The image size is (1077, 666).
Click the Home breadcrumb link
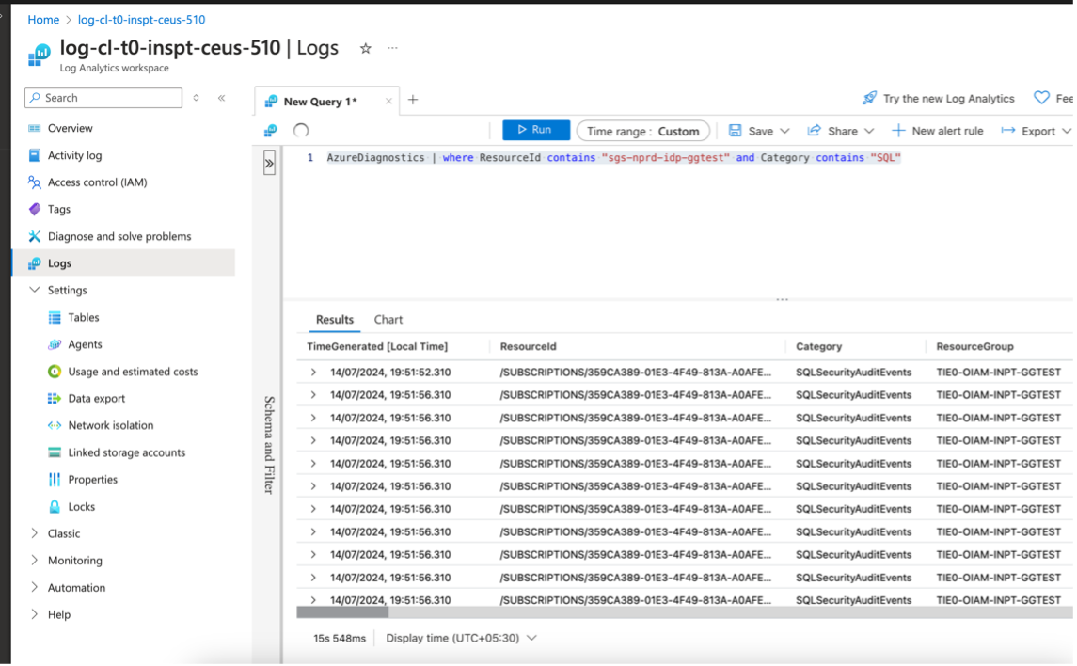43,20
